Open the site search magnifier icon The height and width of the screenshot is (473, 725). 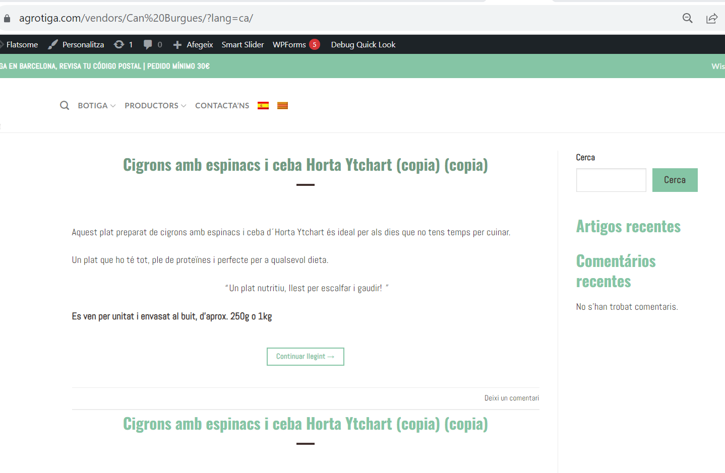click(x=65, y=105)
